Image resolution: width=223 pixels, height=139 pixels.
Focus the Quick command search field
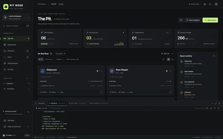click(16, 26)
